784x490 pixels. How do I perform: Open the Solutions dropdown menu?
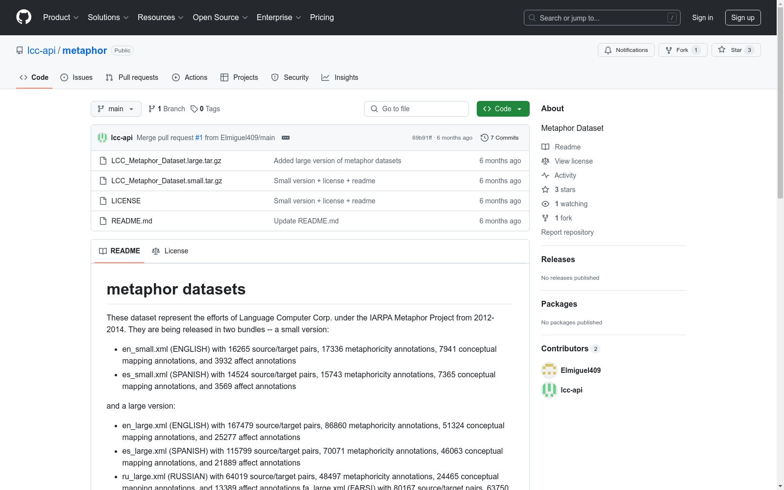[x=108, y=17]
